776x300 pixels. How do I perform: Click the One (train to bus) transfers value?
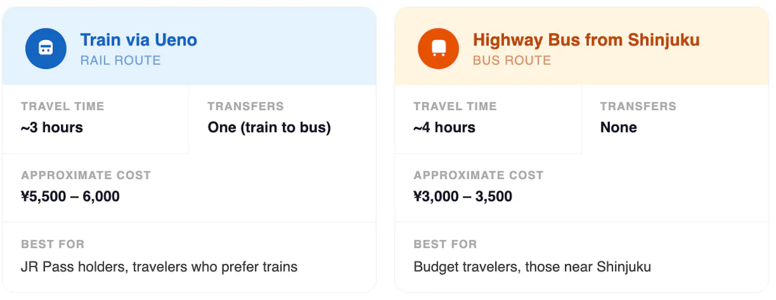click(269, 128)
